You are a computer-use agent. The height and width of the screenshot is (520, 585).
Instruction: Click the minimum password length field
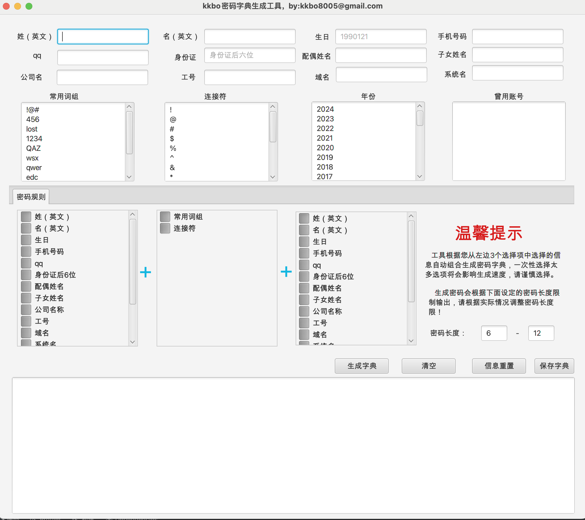(494, 333)
